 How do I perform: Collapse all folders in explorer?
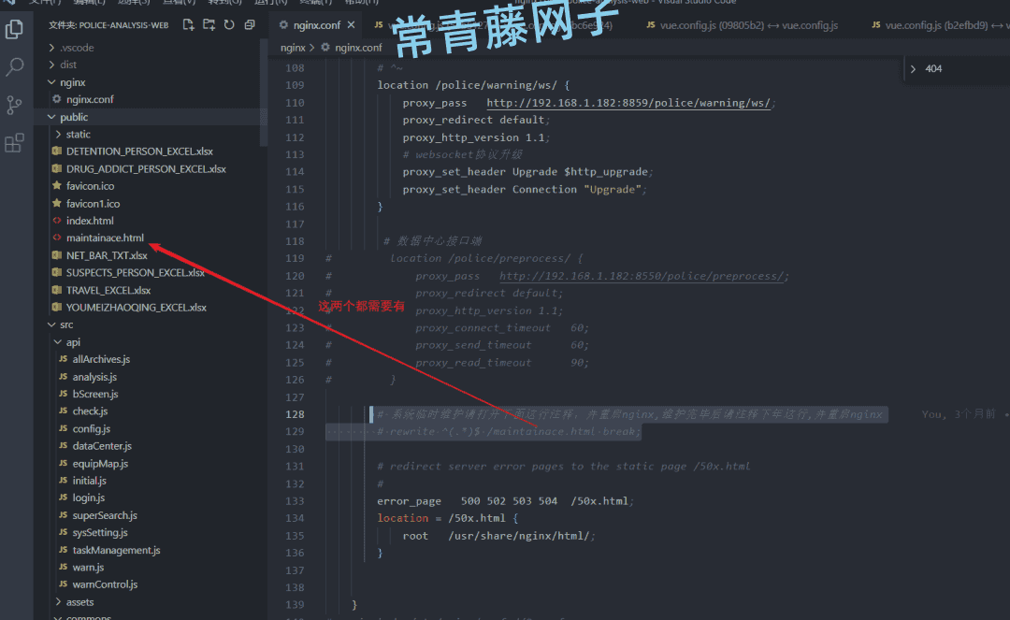(250, 24)
